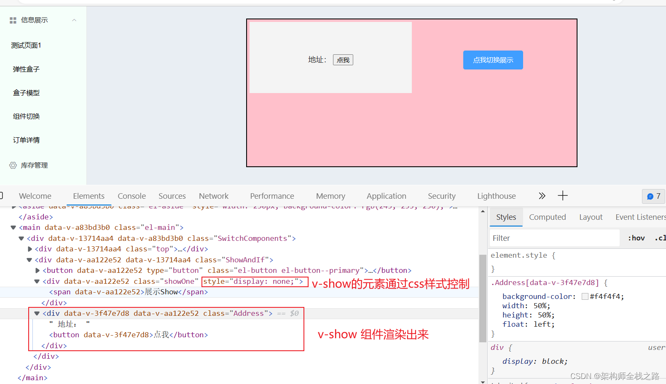The width and height of the screenshot is (666, 384).
Task: Click the #f4f4f4 background color swatch
Action: pos(585,296)
